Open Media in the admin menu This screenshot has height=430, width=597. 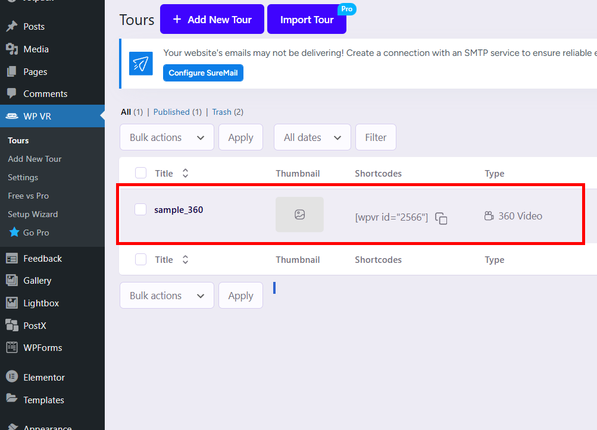pyautogui.click(x=36, y=49)
